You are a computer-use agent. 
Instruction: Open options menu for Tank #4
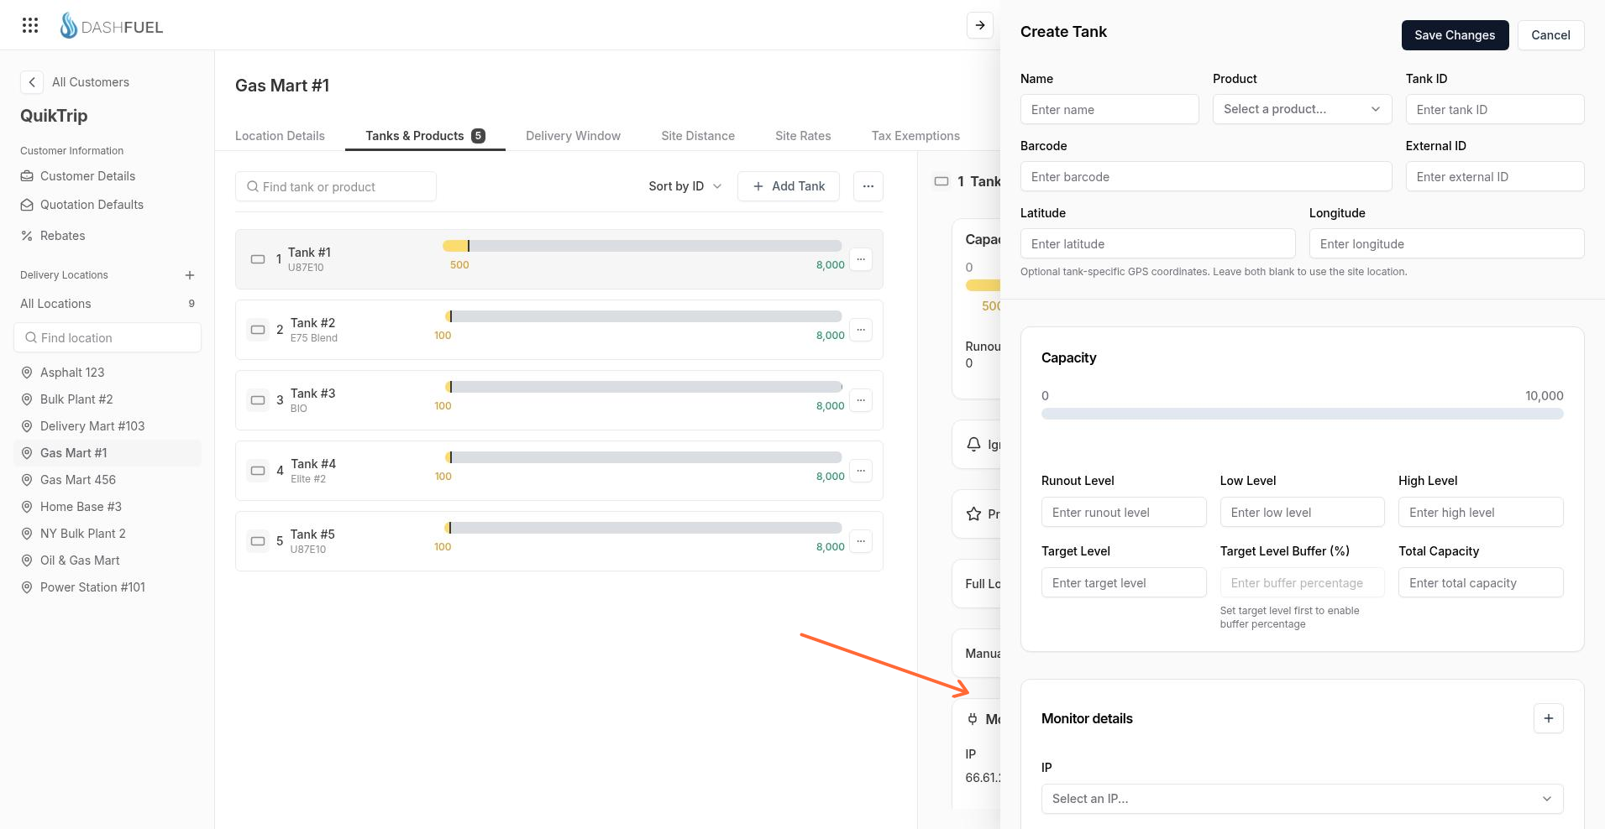pos(861,471)
